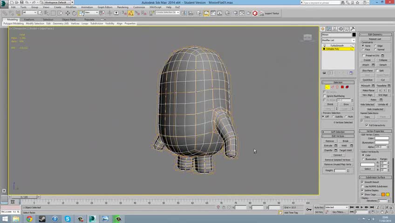This screenshot has height=223, width=395.
Task: Select the Element sub-object level icon
Action: point(347,87)
